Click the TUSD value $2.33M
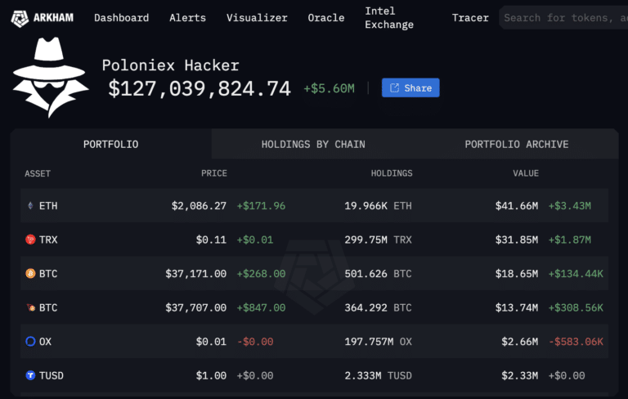 coord(520,375)
